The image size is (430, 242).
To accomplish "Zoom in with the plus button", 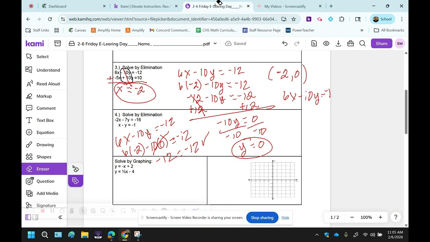I will click(380, 217).
